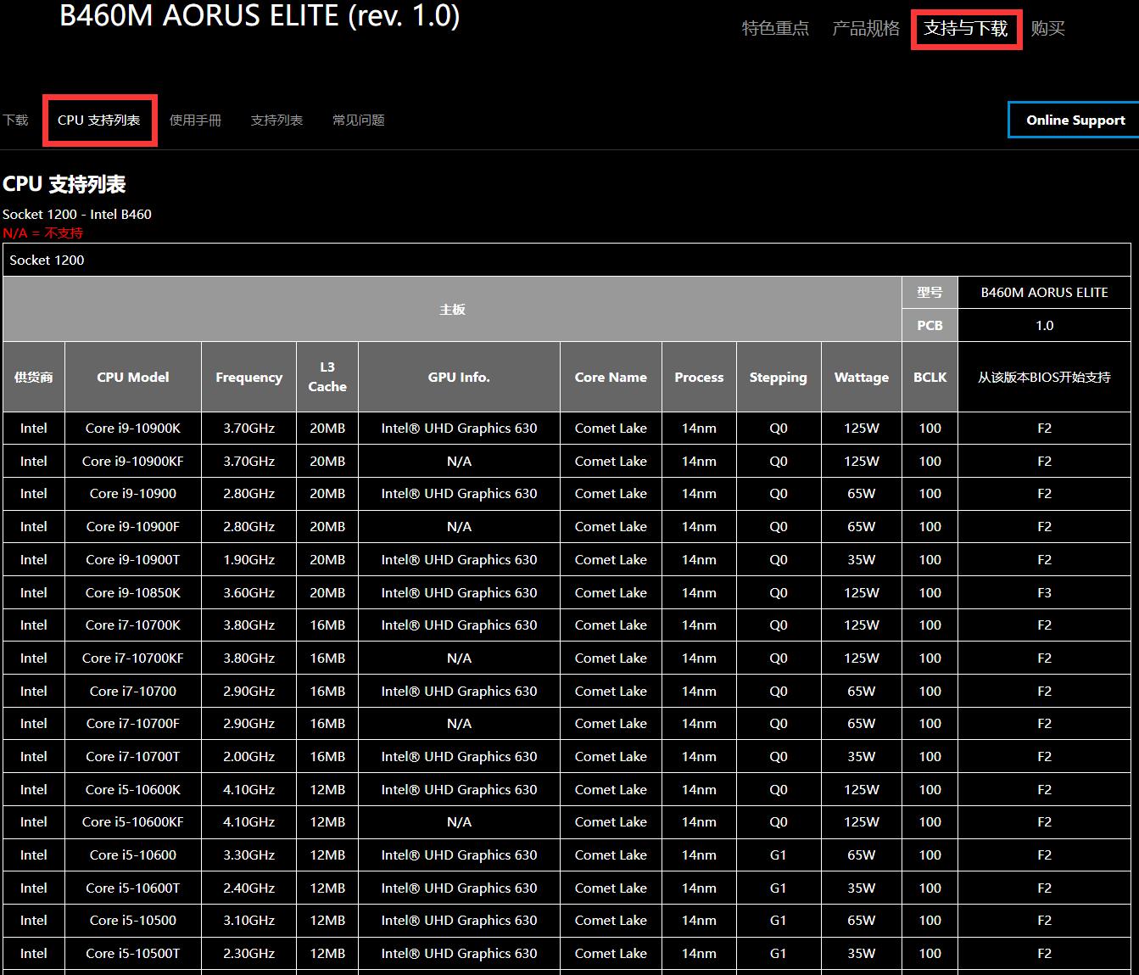Click the B460M AORUS ELITE page title
The height and width of the screenshot is (975, 1139).
[x=260, y=15]
